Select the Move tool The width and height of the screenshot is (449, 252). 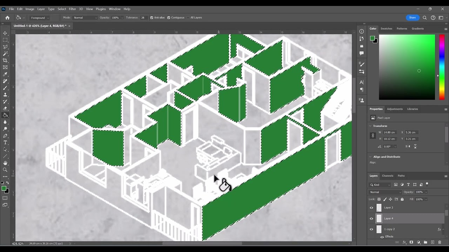point(5,33)
